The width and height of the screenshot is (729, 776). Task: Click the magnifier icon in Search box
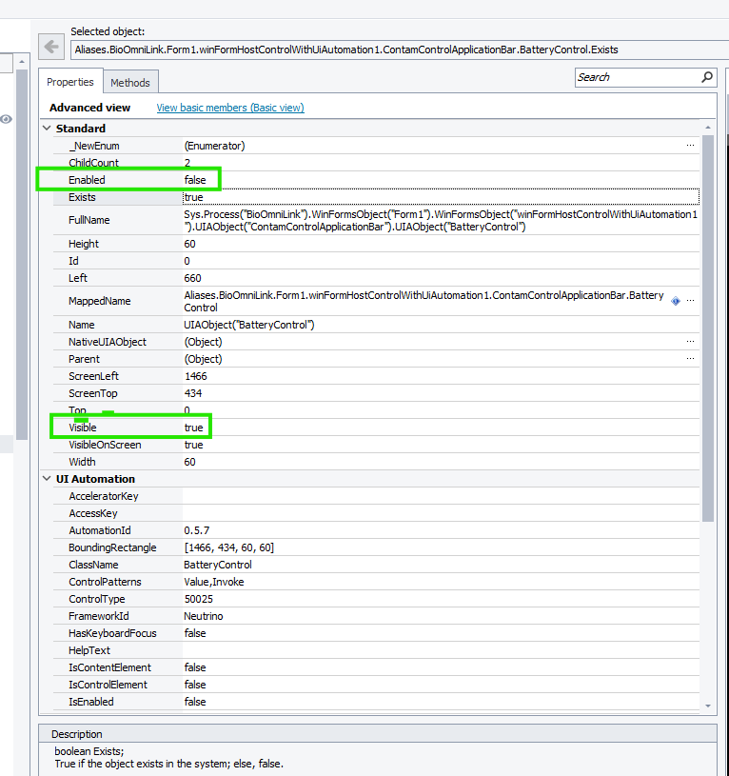click(707, 77)
